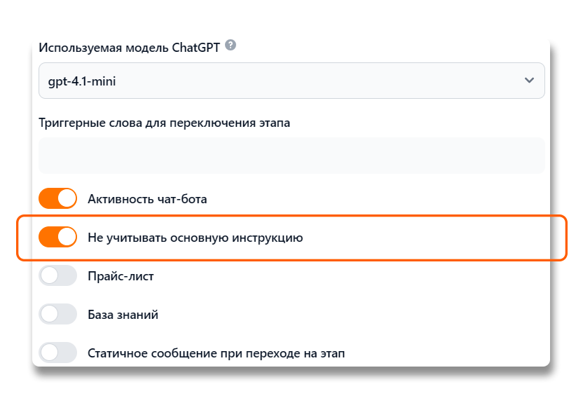583x410 pixels.
Task: Open the gpt-4.1-mini model dropdown
Action: click(x=291, y=81)
